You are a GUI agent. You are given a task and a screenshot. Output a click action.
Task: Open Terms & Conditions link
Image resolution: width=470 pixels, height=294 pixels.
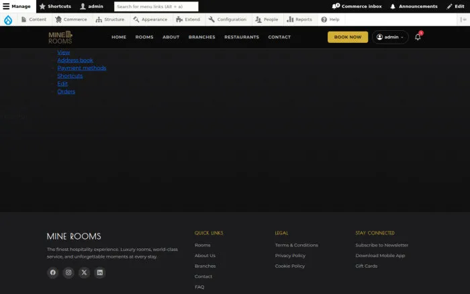pyautogui.click(x=297, y=245)
